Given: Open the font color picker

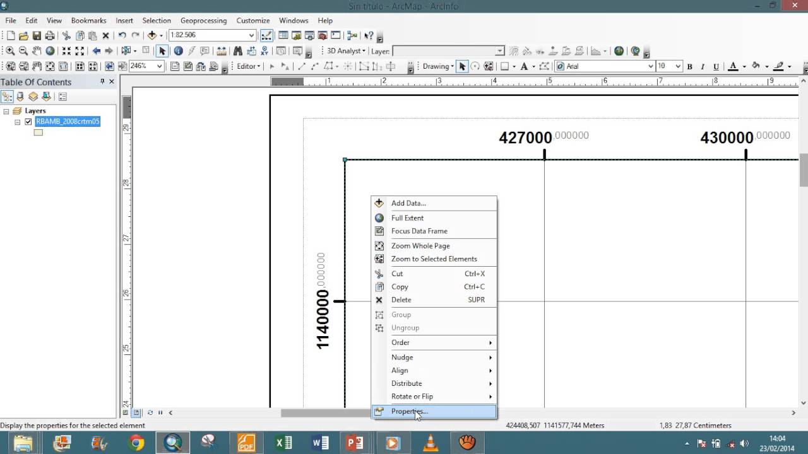Looking at the screenshot, I should point(744,66).
